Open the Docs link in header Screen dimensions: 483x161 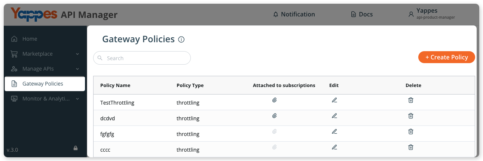(362, 15)
